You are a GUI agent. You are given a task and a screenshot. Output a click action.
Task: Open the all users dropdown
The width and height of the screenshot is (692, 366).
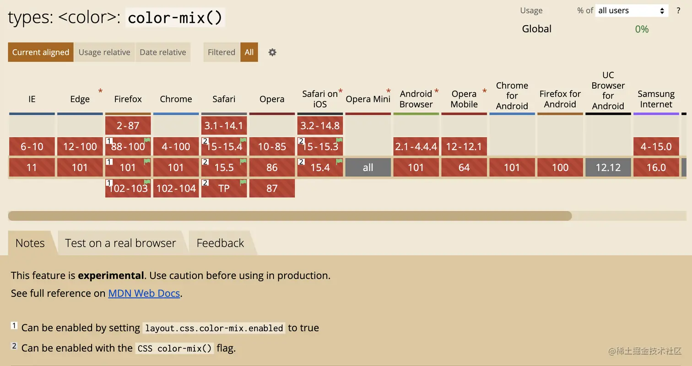[x=632, y=11]
